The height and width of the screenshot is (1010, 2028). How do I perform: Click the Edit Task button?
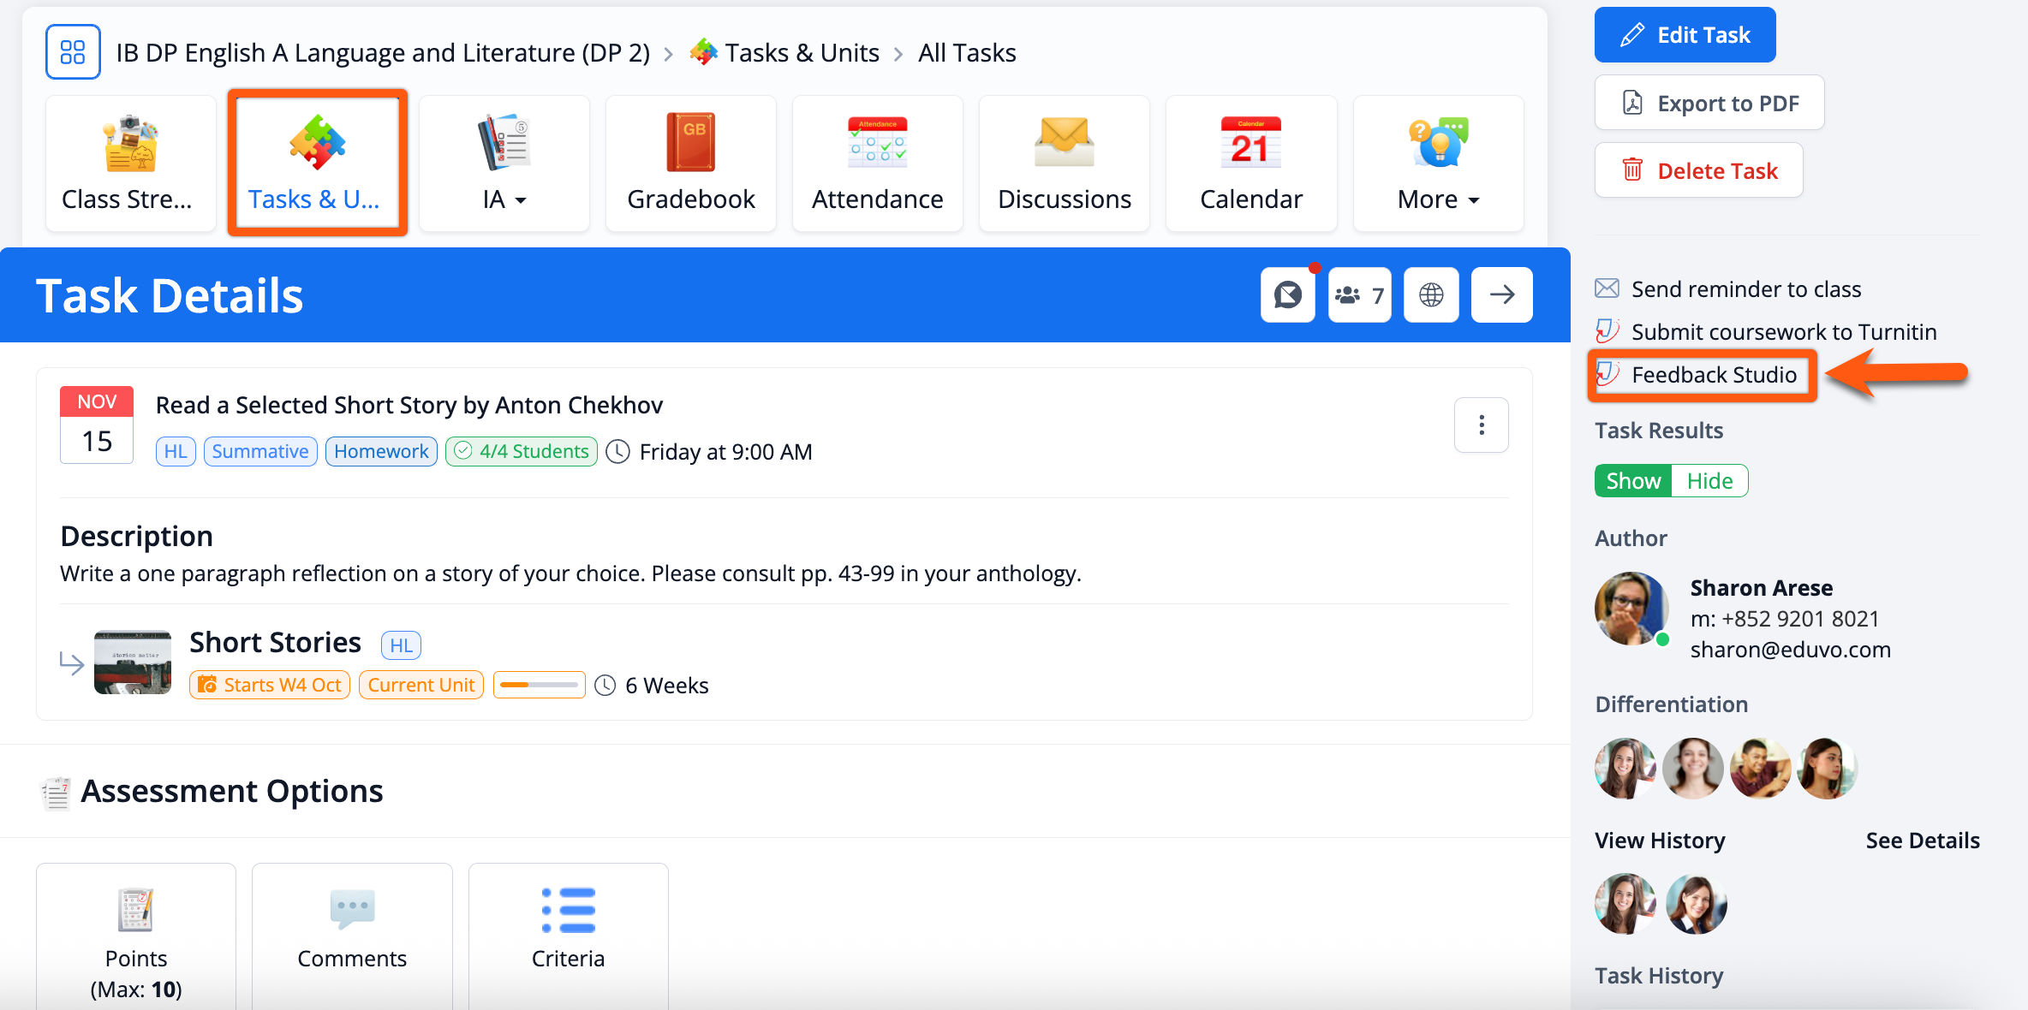click(x=1685, y=35)
